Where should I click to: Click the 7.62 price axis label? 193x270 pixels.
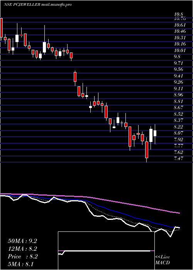tap(178, 152)
